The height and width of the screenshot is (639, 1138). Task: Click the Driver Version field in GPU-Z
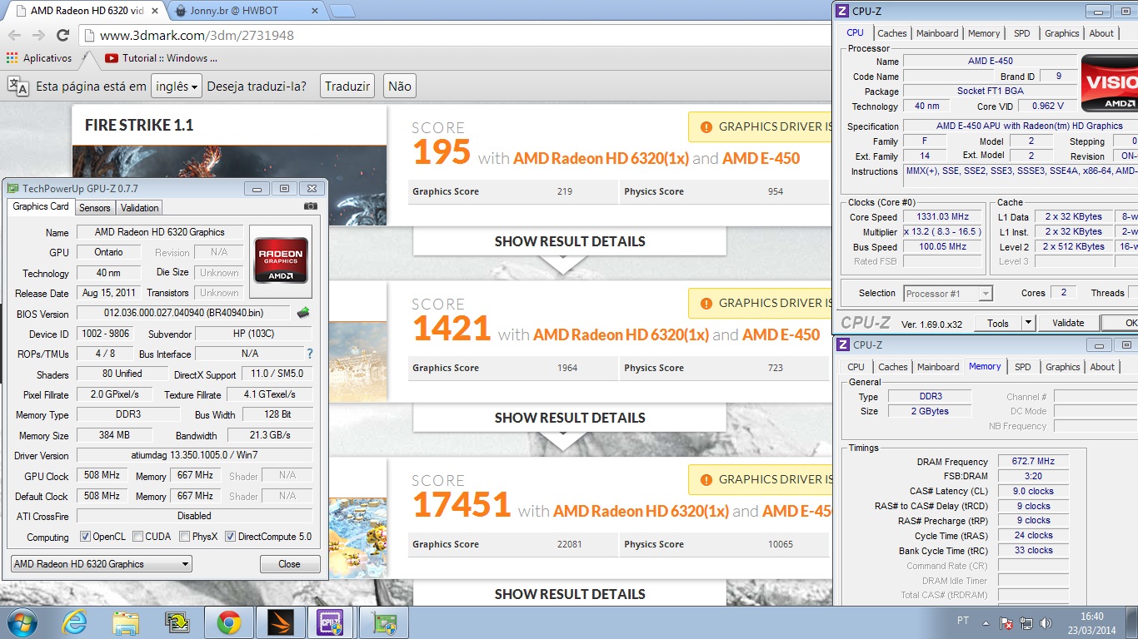click(195, 456)
